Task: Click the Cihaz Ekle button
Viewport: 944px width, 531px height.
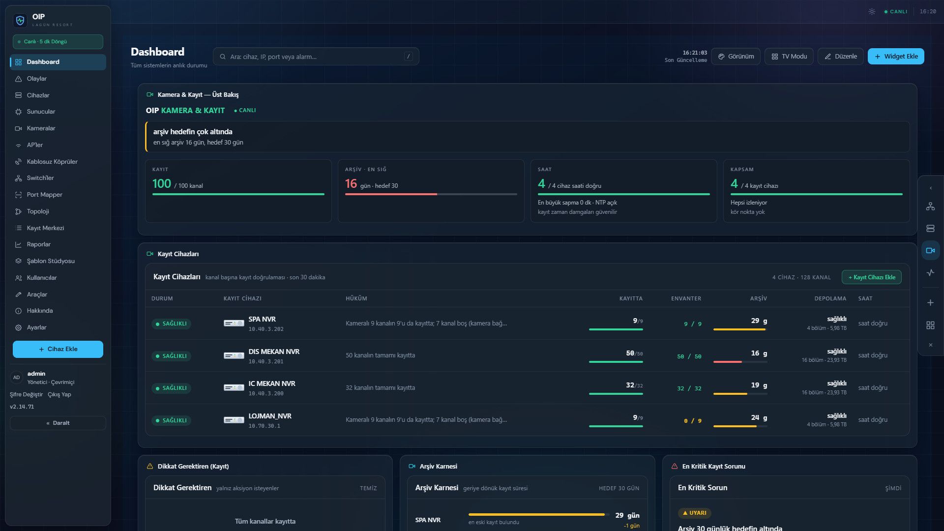Action: coord(58,349)
